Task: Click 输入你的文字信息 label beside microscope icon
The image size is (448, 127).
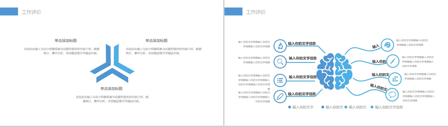Action: (302, 44)
